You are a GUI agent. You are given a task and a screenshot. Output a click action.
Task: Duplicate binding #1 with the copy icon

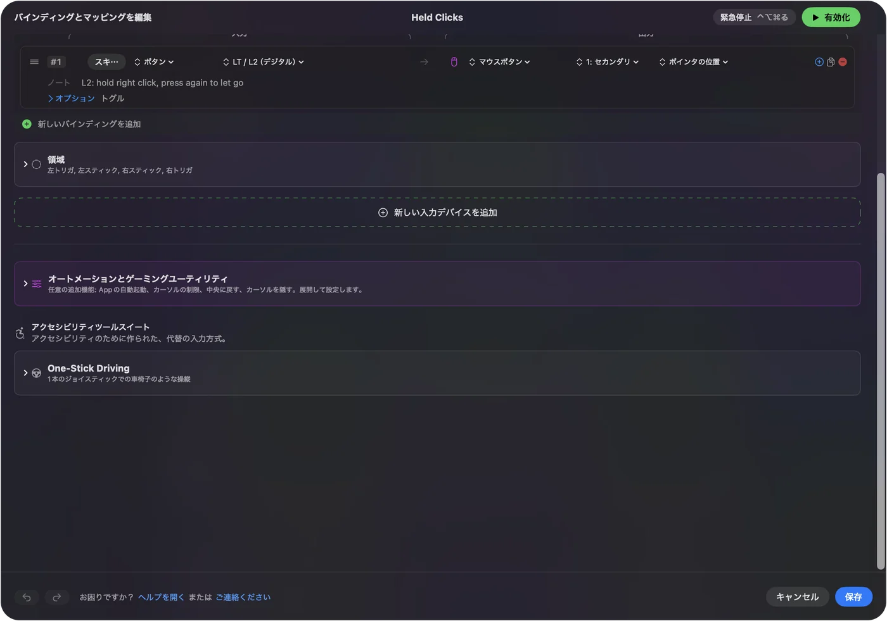tap(831, 62)
